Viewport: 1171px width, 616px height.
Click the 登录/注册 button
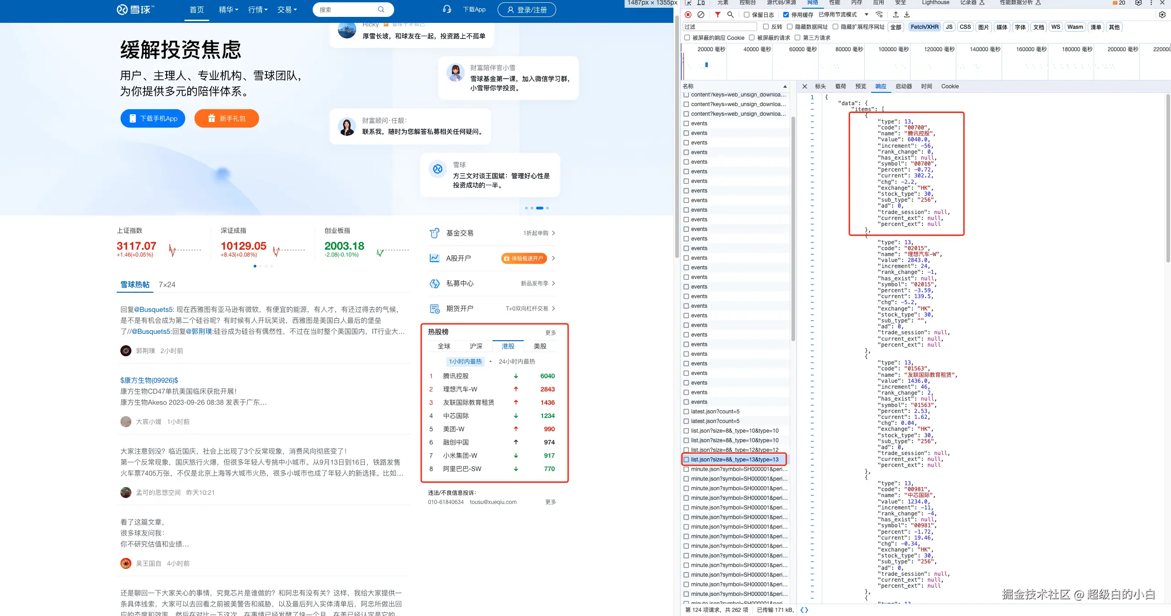point(526,10)
